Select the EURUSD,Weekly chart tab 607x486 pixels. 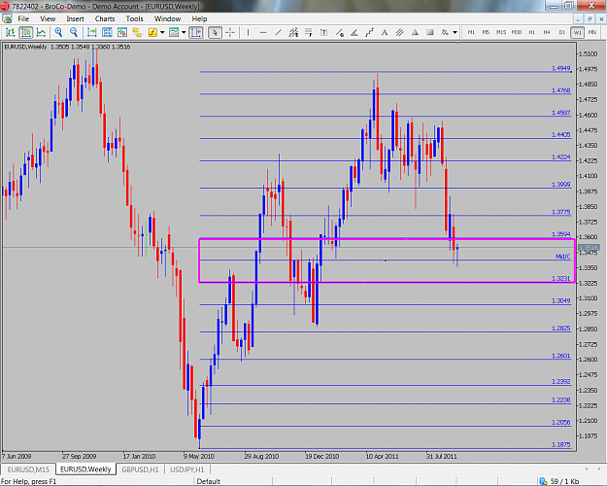[x=85, y=469]
